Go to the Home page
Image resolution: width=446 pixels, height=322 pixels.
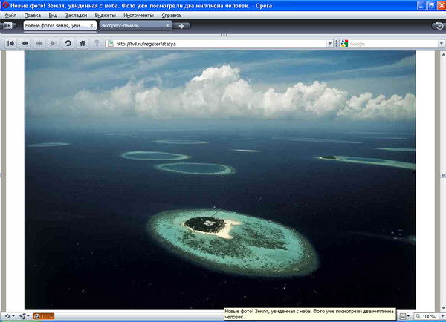point(83,44)
